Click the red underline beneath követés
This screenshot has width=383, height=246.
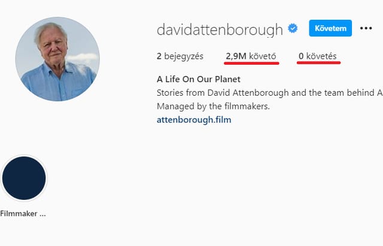coord(319,63)
